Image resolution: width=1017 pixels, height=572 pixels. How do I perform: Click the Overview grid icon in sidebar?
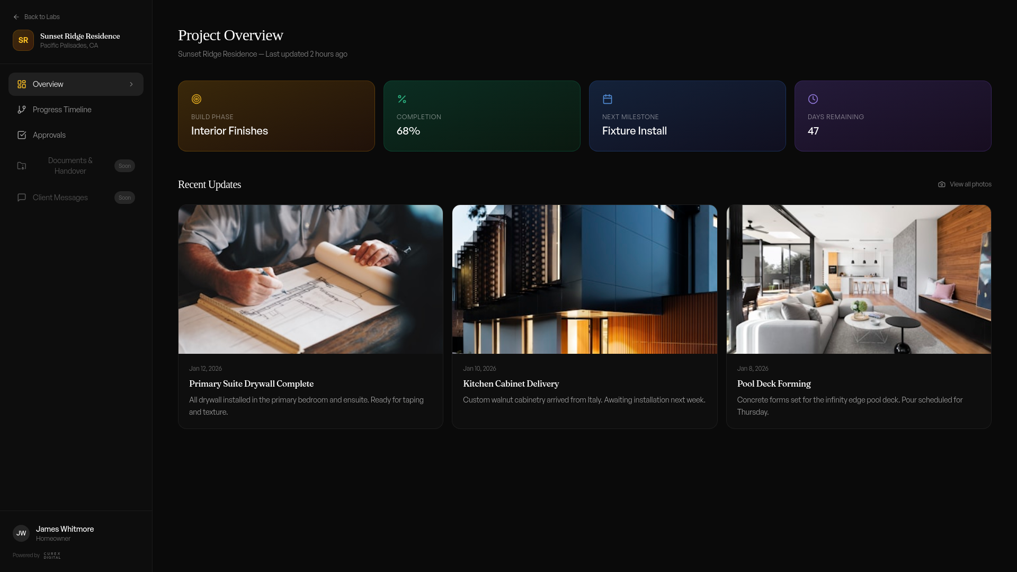click(22, 84)
